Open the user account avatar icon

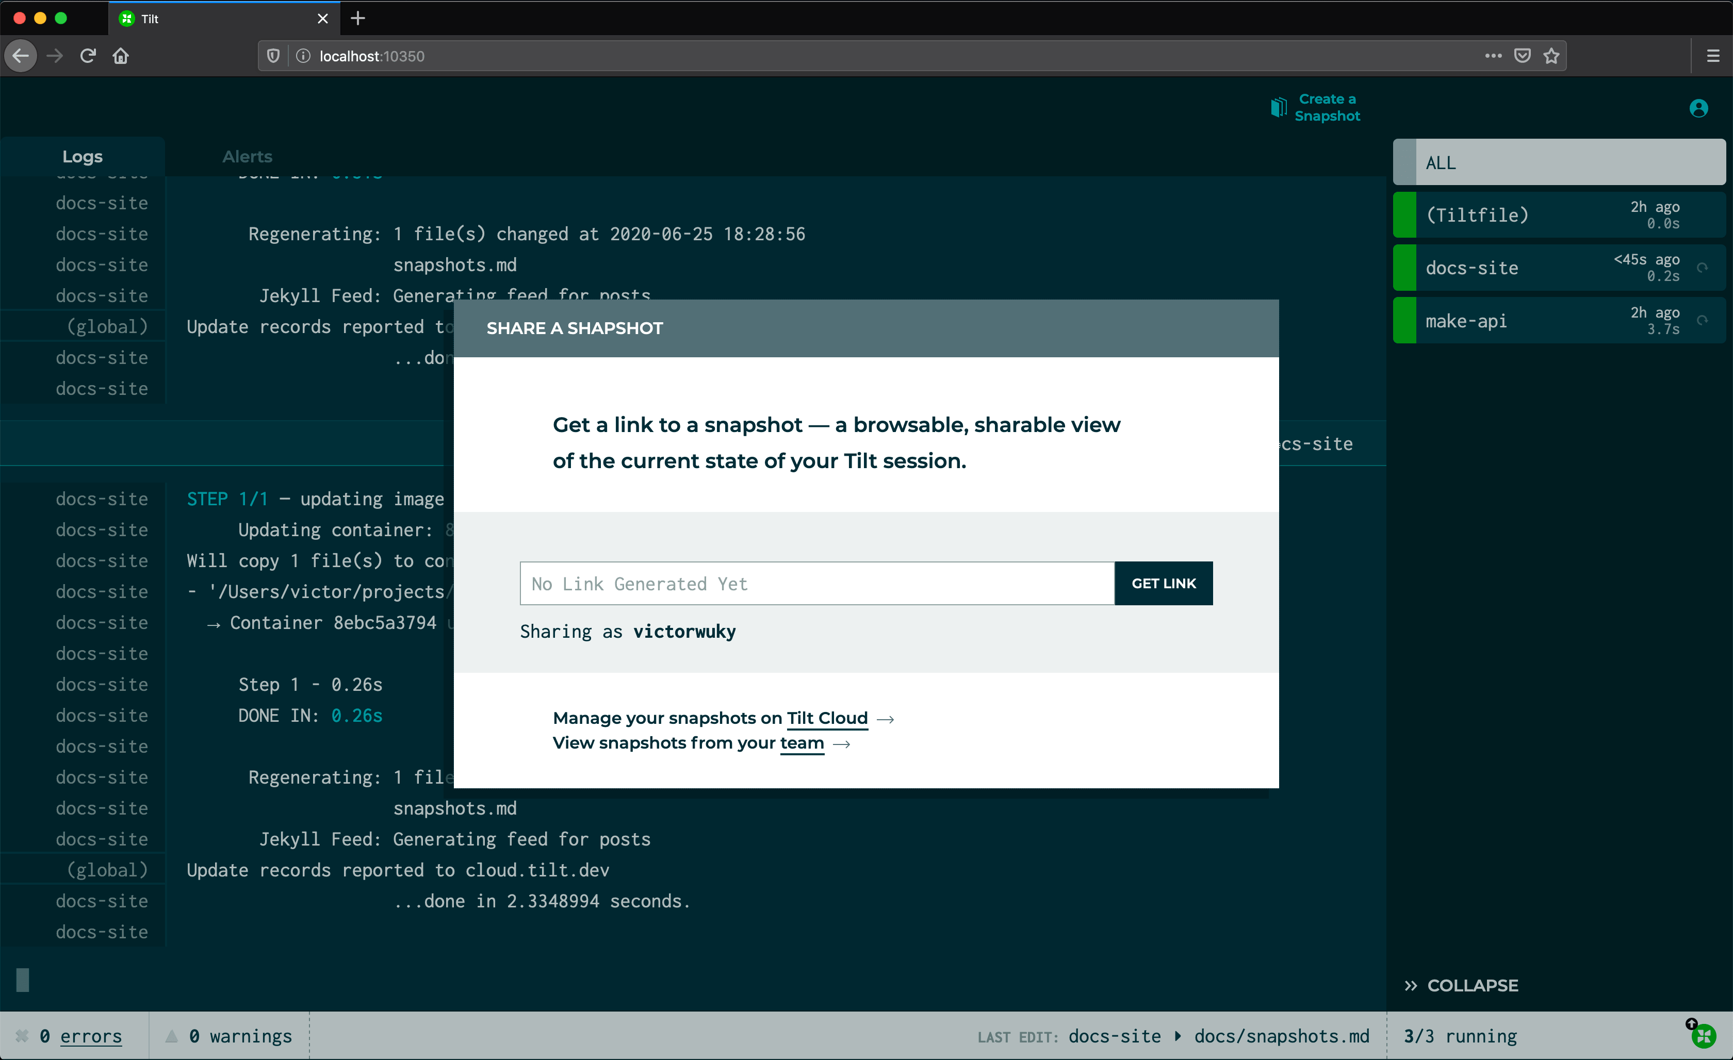coord(1698,108)
